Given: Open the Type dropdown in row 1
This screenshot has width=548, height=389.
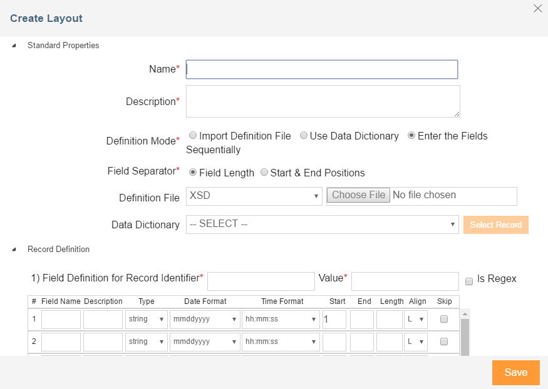Looking at the screenshot, I should point(146,319).
